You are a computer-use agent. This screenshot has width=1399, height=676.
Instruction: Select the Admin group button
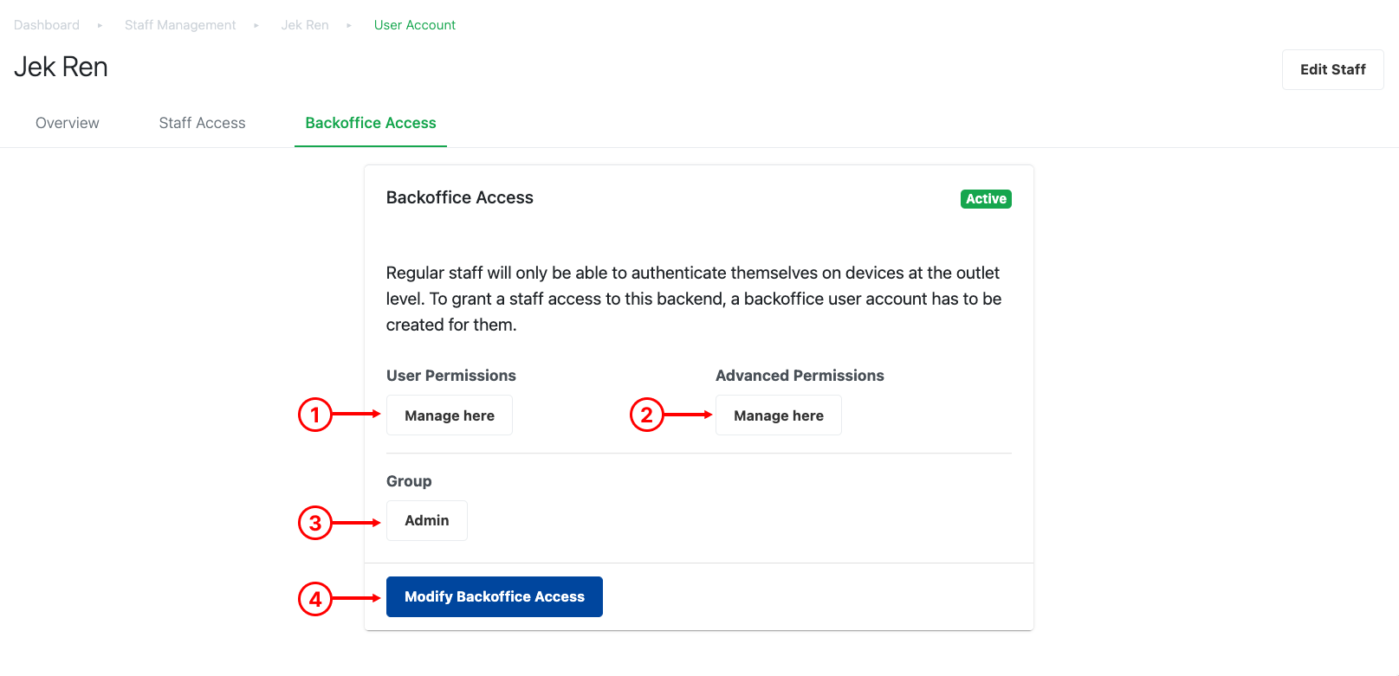point(426,520)
